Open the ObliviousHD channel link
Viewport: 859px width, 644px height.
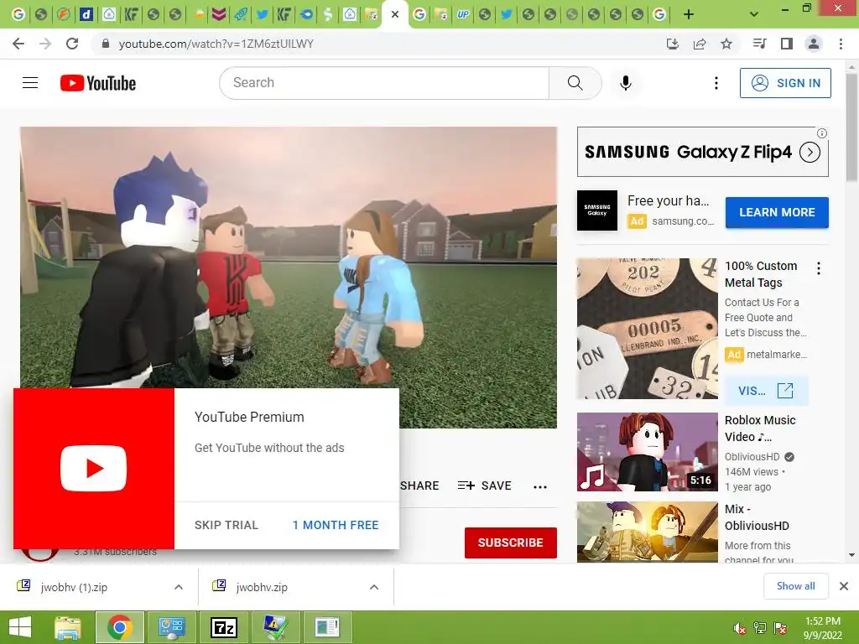[752, 457]
